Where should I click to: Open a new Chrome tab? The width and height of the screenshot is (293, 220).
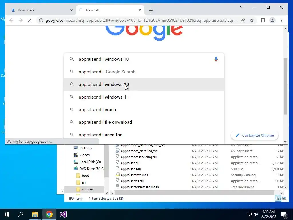click(x=151, y=10)
